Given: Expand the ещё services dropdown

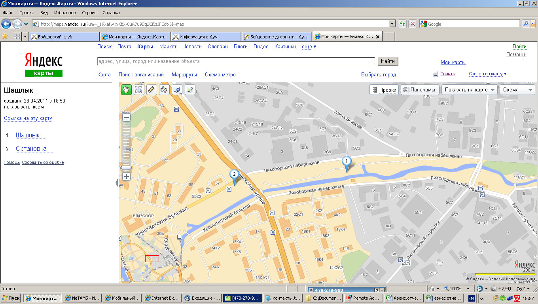Looking at the screenshot, I should pyautogui.click(x=309, y=47).
